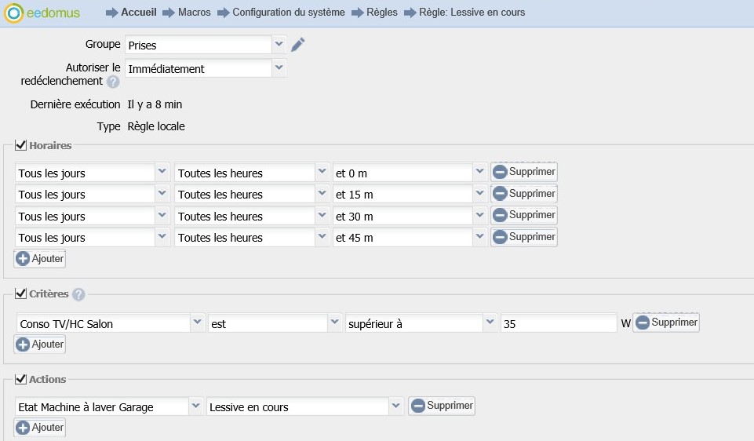Click the threshold value field showing 35
754x441 pixels.
(559, 323)
